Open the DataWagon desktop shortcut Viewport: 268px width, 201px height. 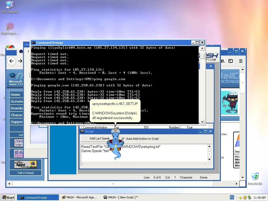[10, 29]
